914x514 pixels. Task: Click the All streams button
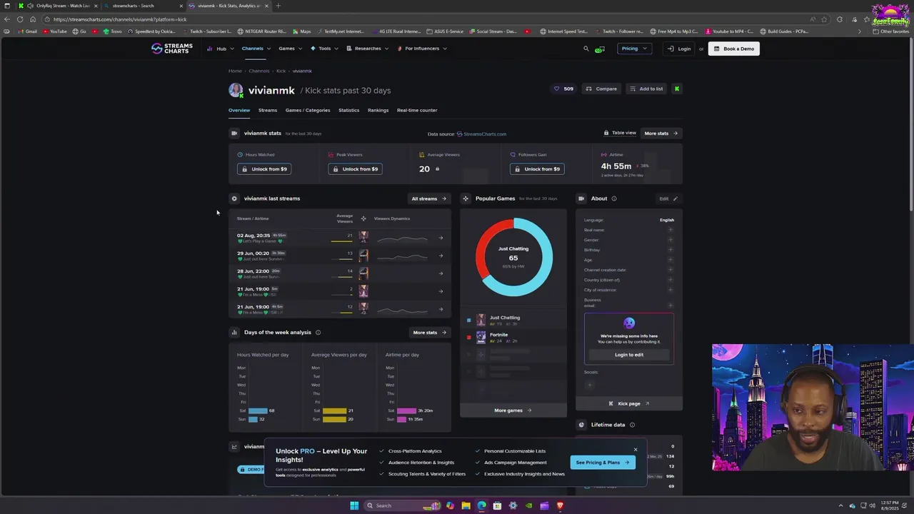[x=428, y=198]
